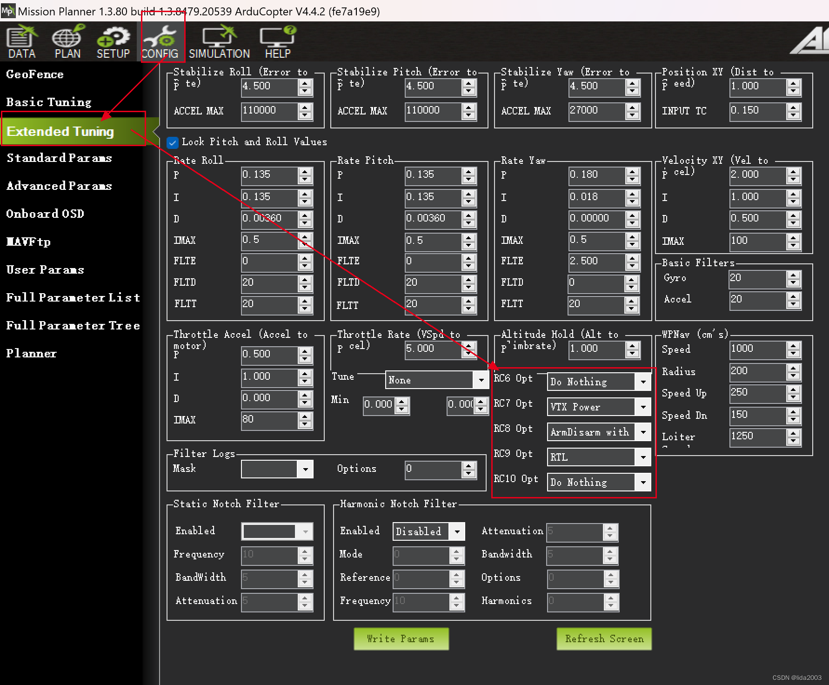Open the RC10 Opt dropdown

pos(598,483)
